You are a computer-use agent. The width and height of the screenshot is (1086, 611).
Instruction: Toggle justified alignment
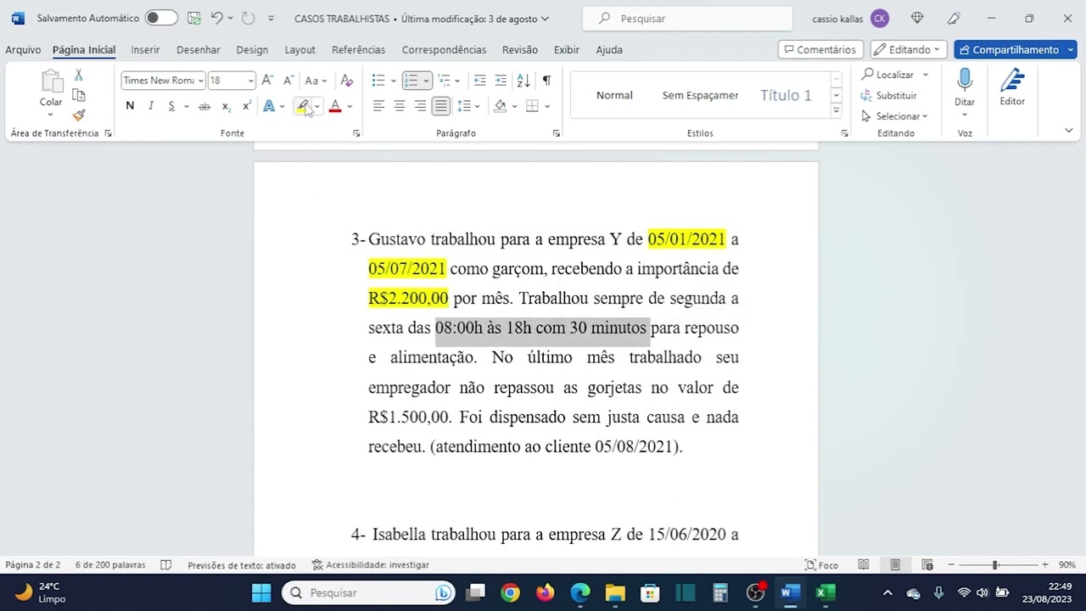coord(441,106)
